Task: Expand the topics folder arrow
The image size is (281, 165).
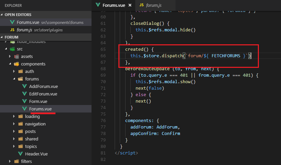Action: (14, 146)
